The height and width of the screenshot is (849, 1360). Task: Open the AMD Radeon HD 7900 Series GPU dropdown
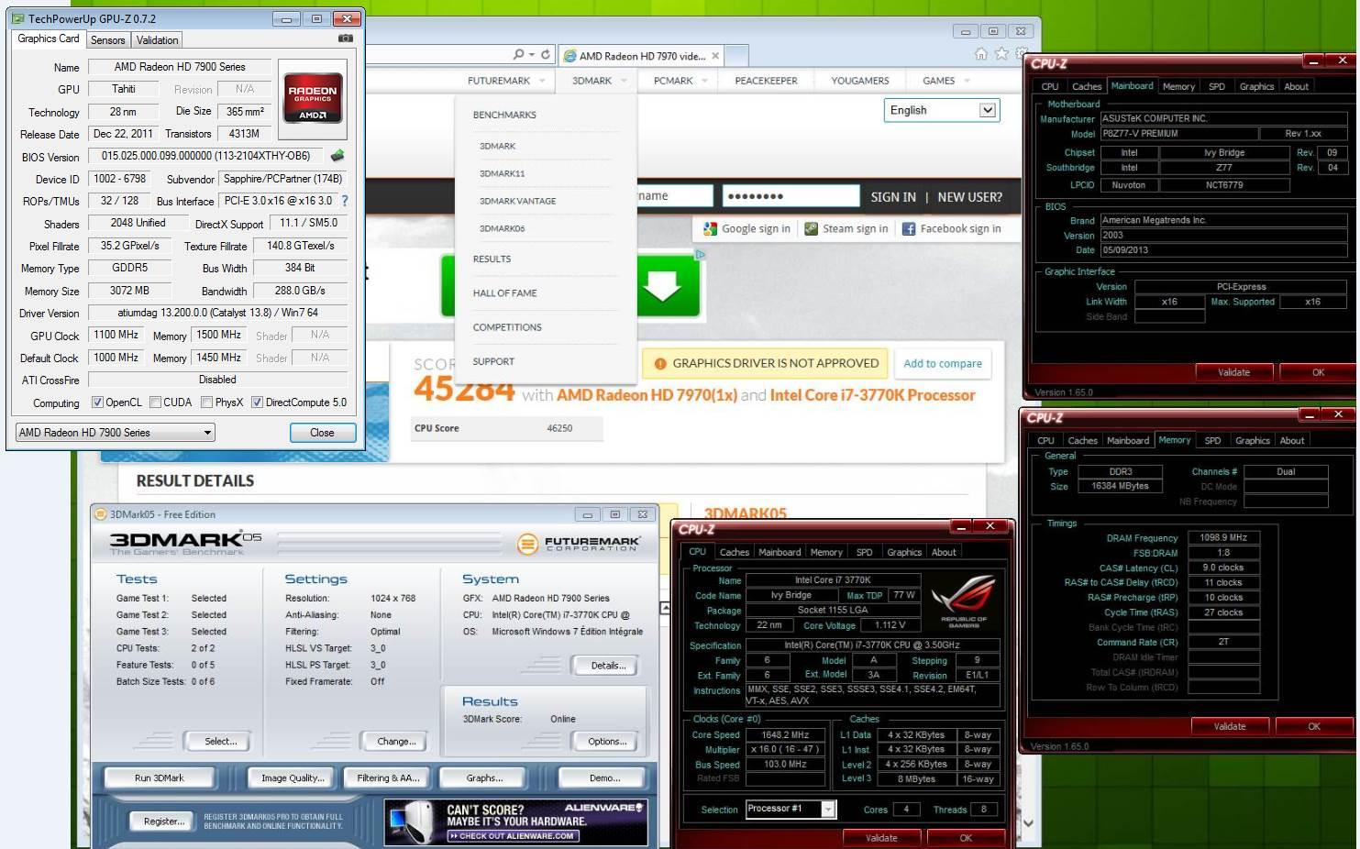click(x=115, y=433)
